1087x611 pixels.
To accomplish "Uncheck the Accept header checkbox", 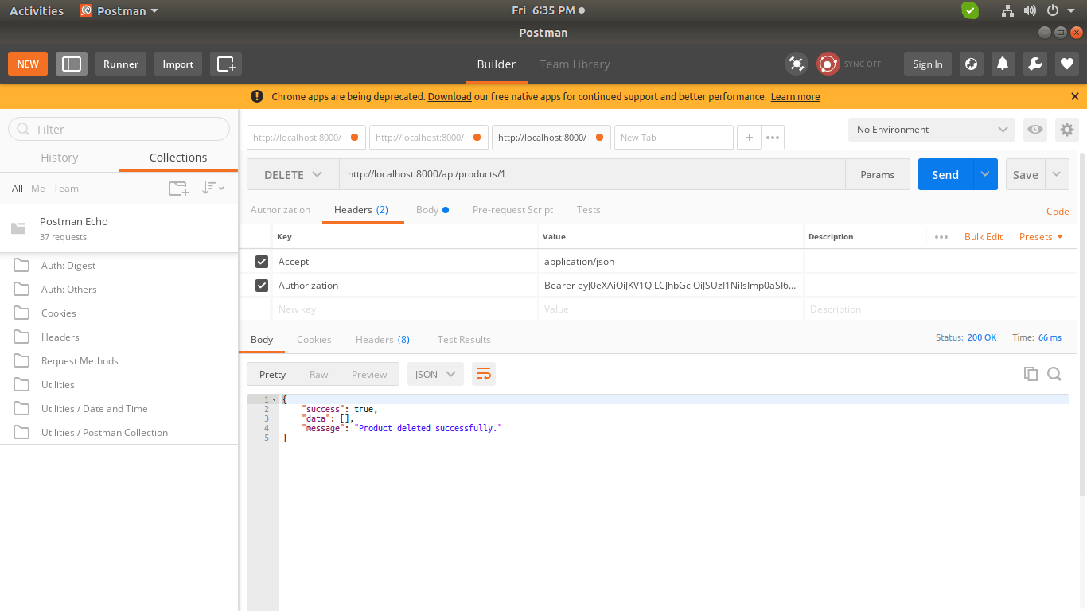I will [262, 262].
